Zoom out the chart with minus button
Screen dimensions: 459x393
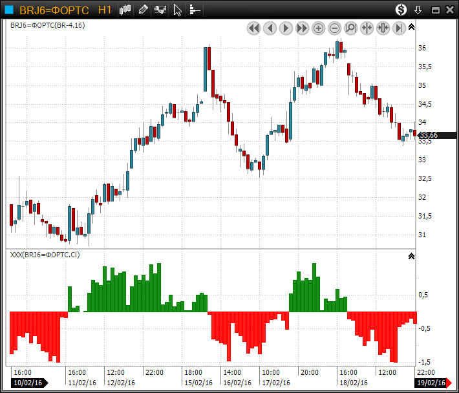[334, 28]
